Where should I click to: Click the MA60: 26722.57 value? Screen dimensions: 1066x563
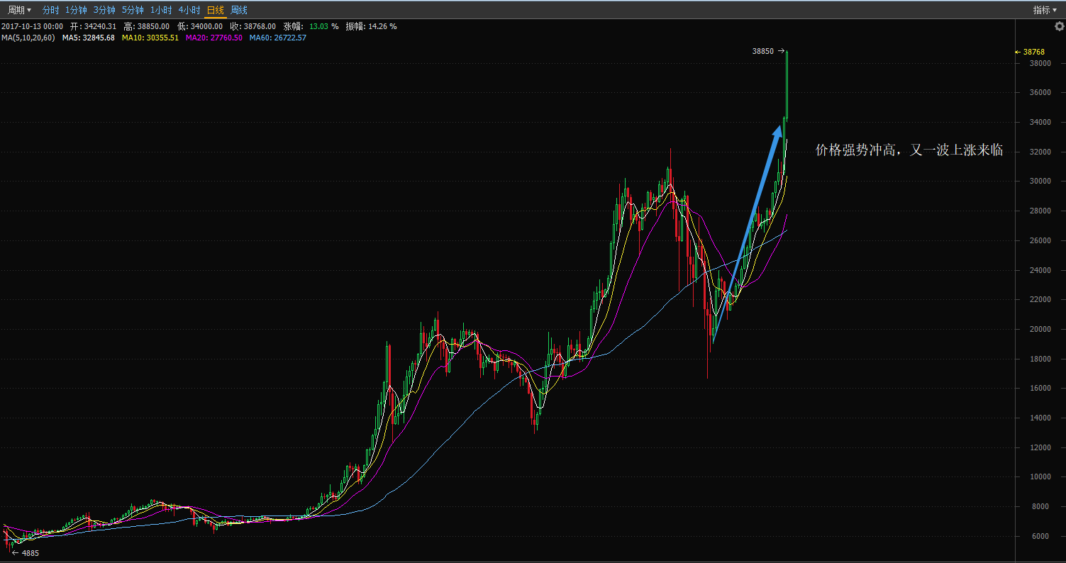278,38
